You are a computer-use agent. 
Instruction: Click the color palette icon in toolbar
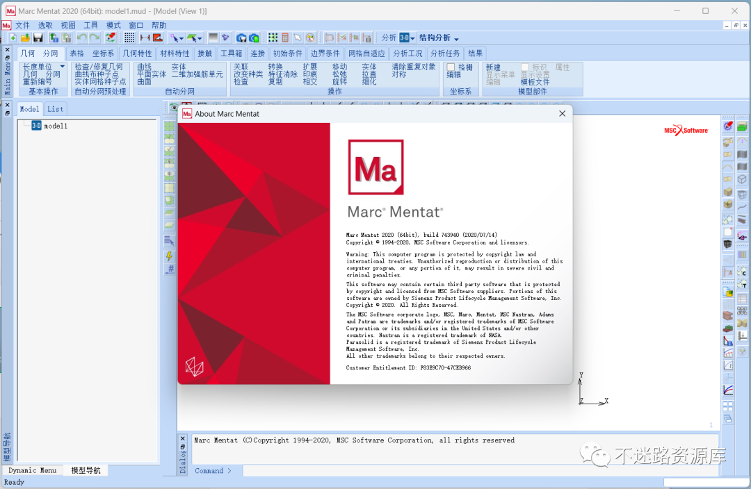point(310,38)
